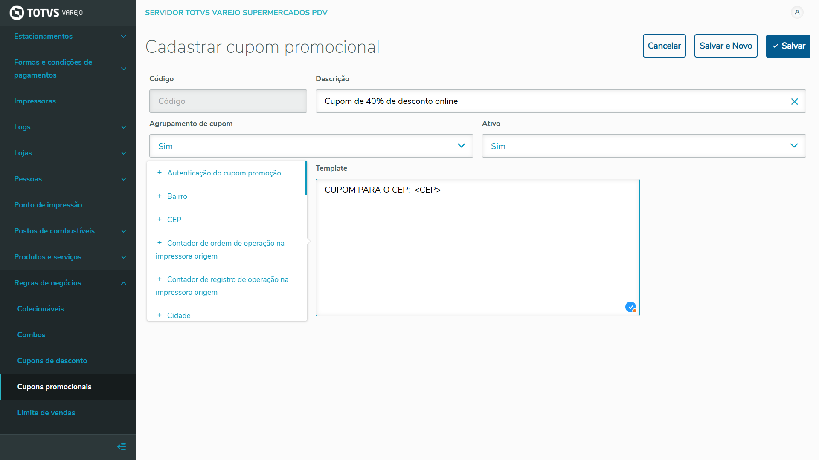The image size is (819, 460).
Task: Click the tag list scrollbar
Action: pyautogui.click(x=306, y=178)
